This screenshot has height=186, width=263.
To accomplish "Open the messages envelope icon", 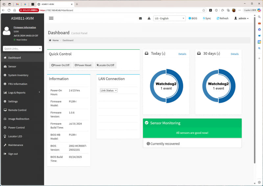I will tap(140, 18).
